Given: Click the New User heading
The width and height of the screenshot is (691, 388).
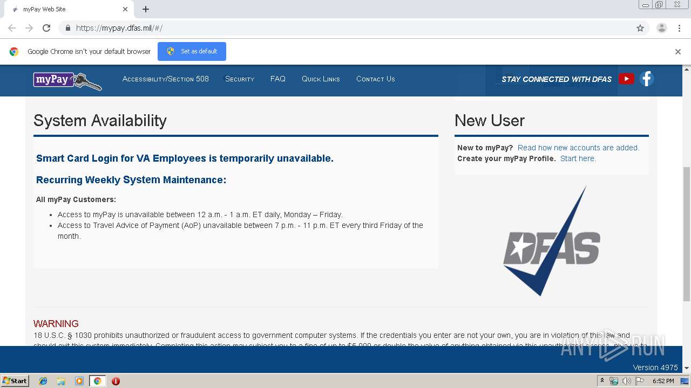Looking at the screenshot, I should click(x=490, y=121).
